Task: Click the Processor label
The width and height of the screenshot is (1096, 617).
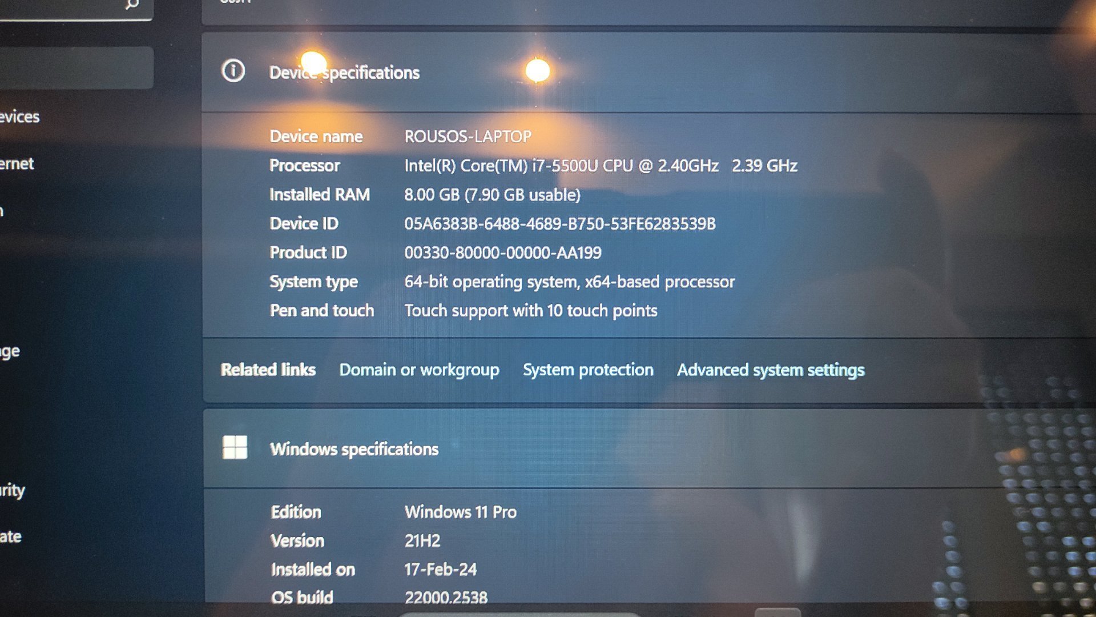Action: [x=304, y=166]
